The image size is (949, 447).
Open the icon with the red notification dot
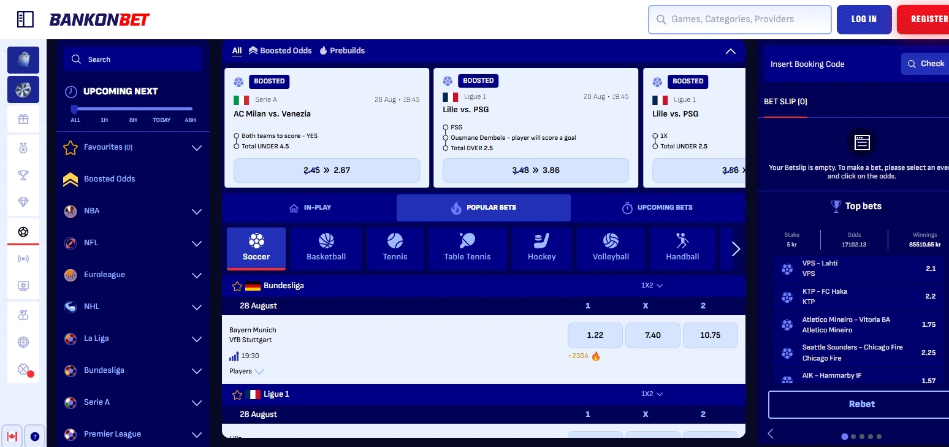(x=23, y=369)
